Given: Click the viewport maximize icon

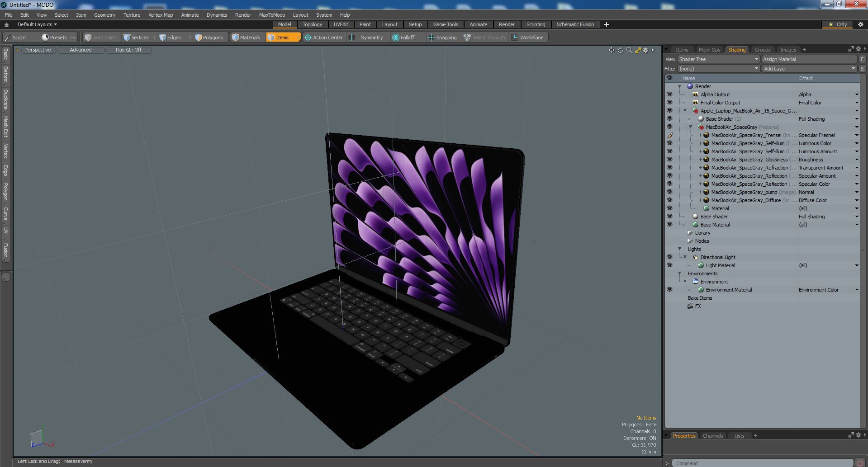Looking at the screenshot, I should click(x=638, y=50).
